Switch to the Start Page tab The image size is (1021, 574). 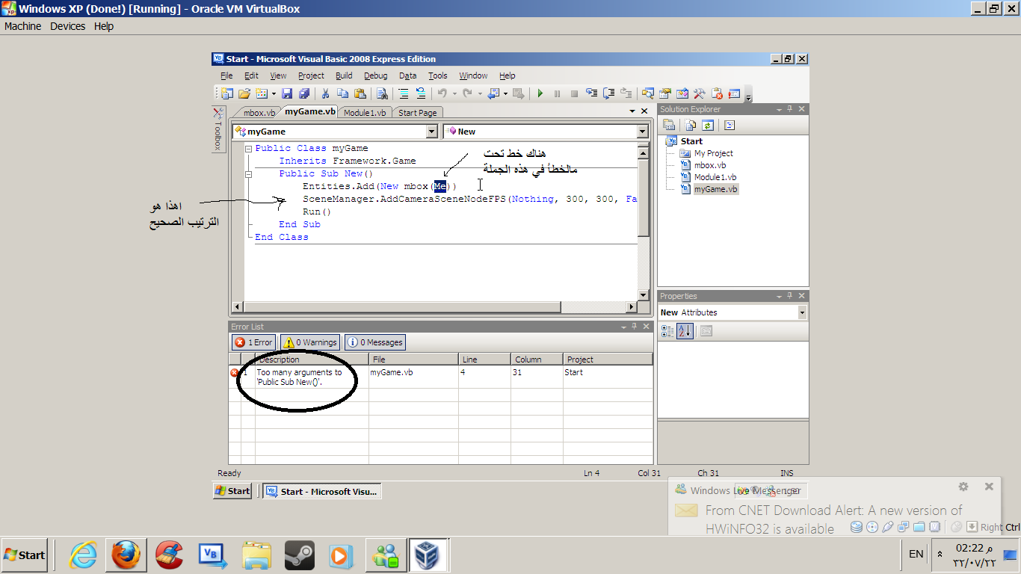coord(417,113)
